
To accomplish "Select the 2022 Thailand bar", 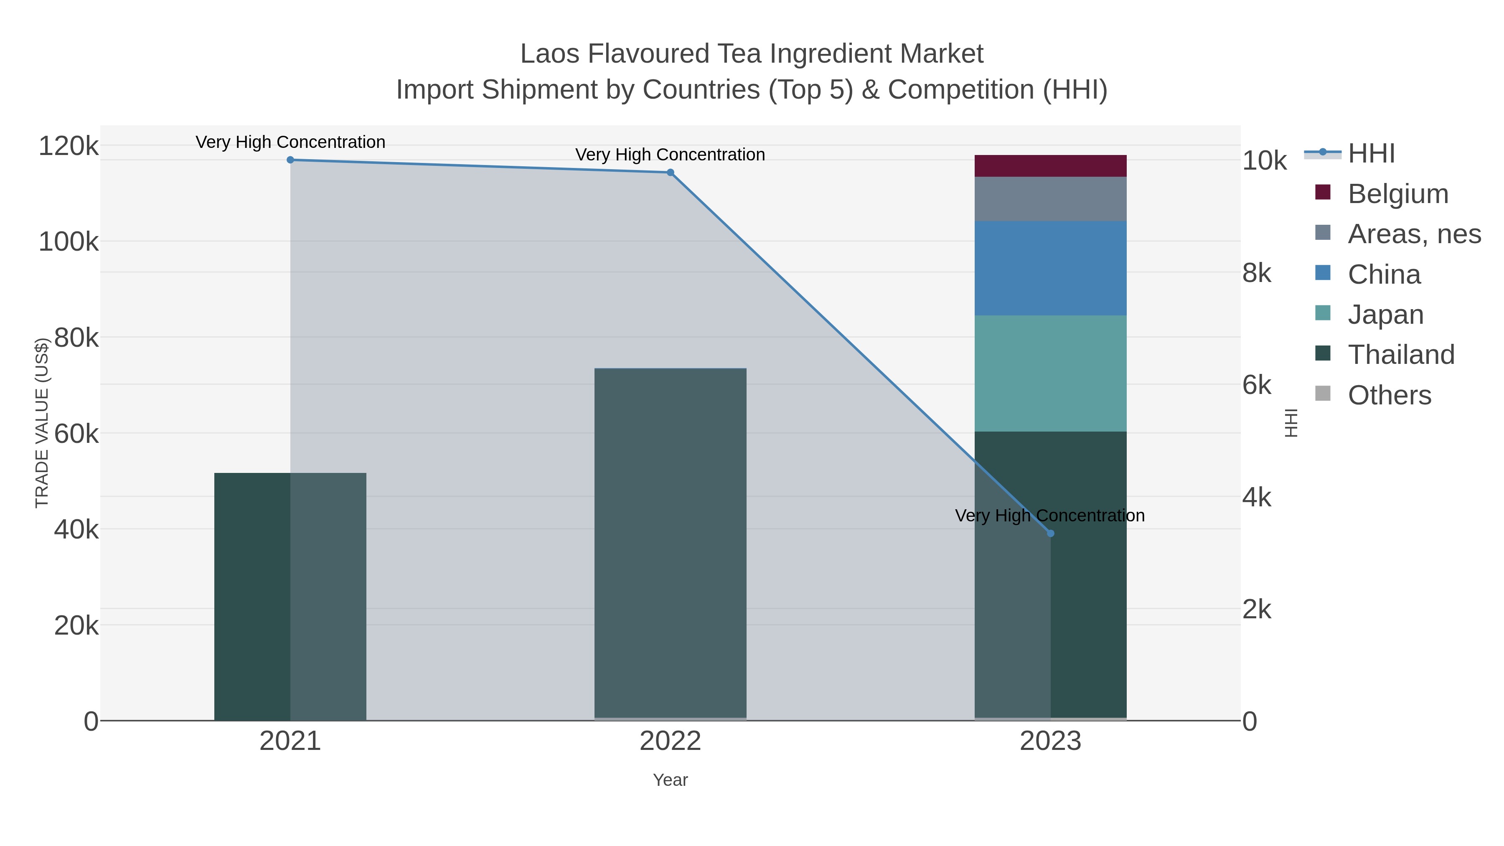I will click(670, 544).
